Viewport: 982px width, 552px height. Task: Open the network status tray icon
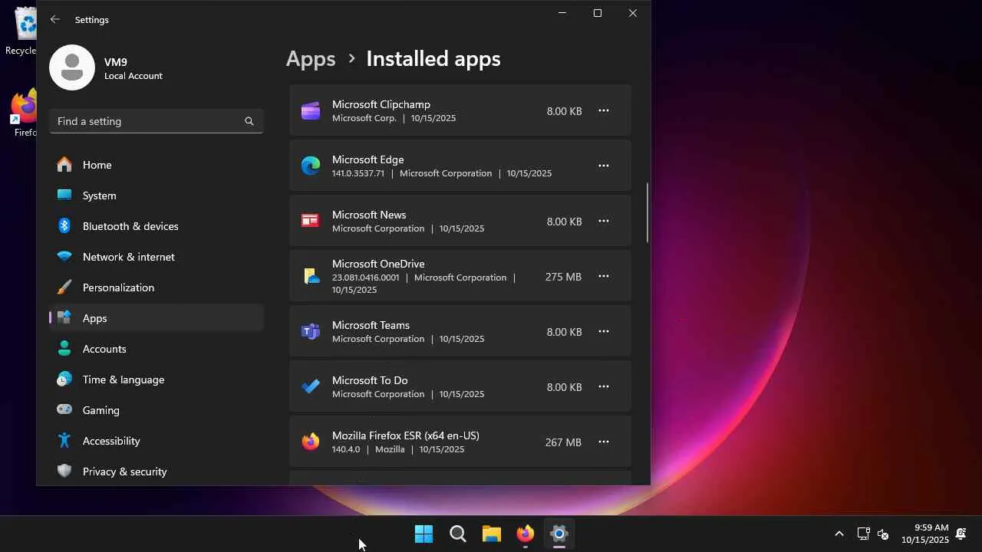[x=863, y=534]
